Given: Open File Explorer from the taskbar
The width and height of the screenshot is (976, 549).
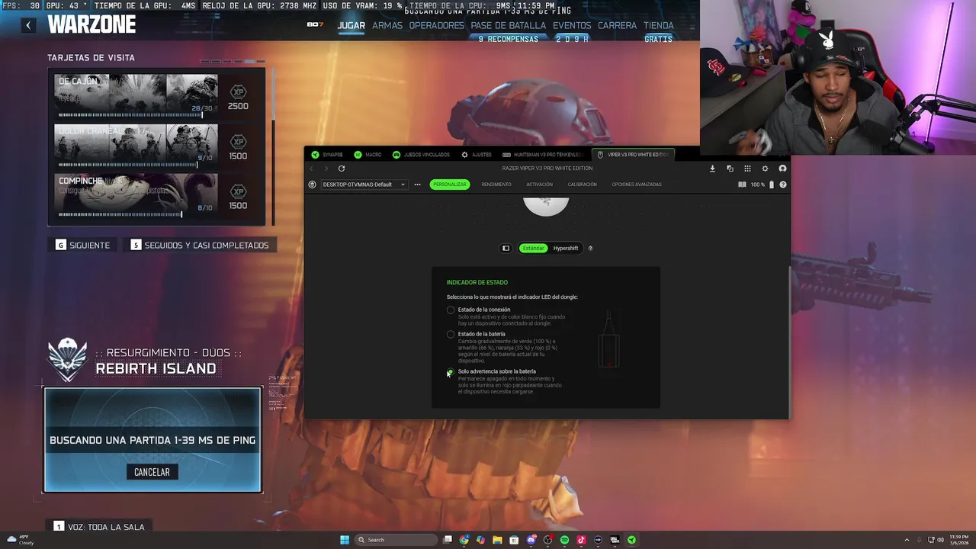Looking at the screenshot, I should 497,540.
